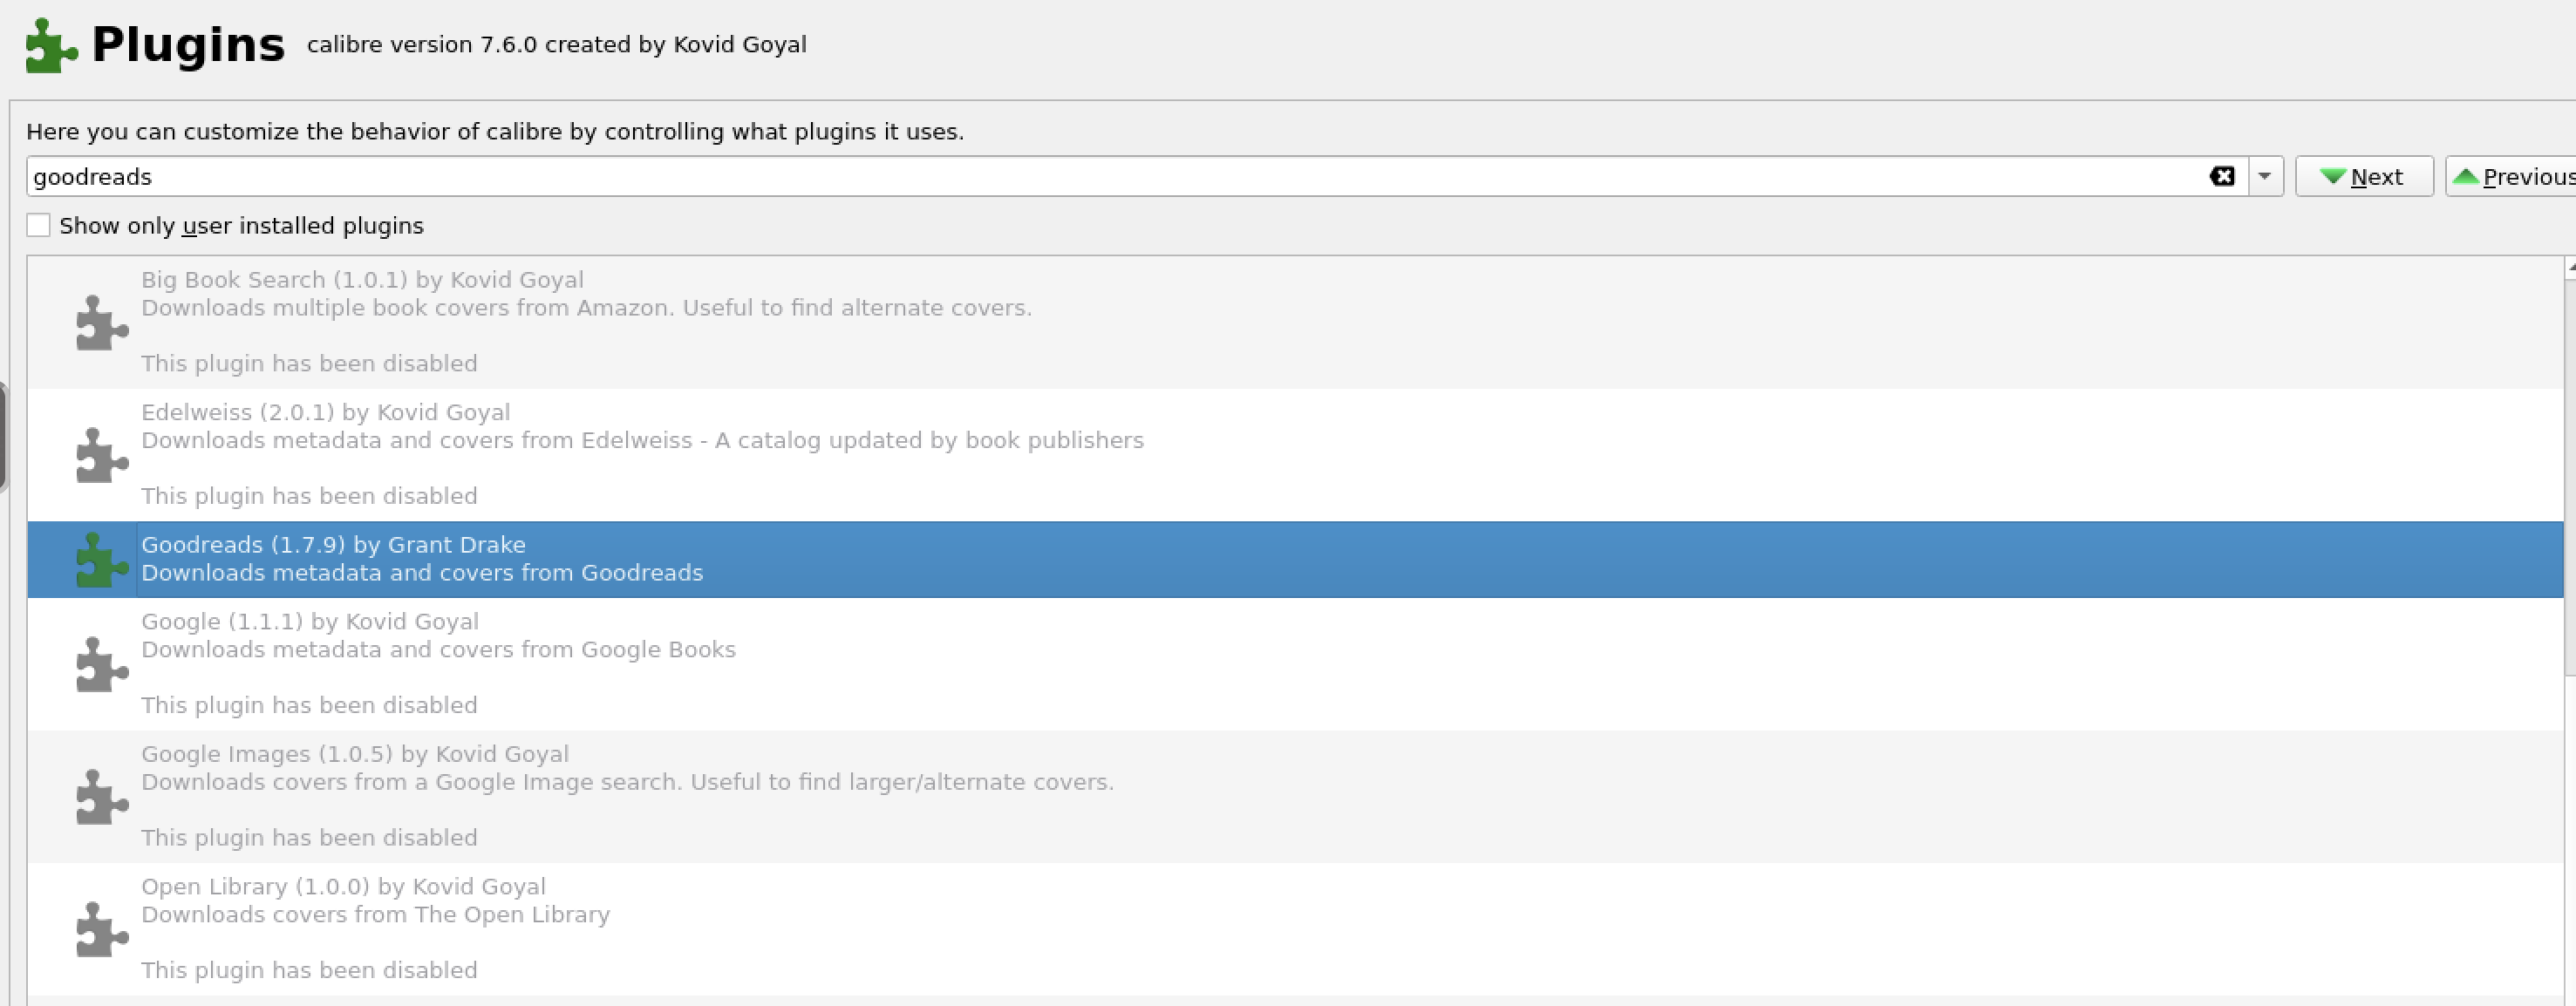Click the Edelweiss plugin puzzle icon
This screenshot has height=1006, width=2576.
pos(102,455)
